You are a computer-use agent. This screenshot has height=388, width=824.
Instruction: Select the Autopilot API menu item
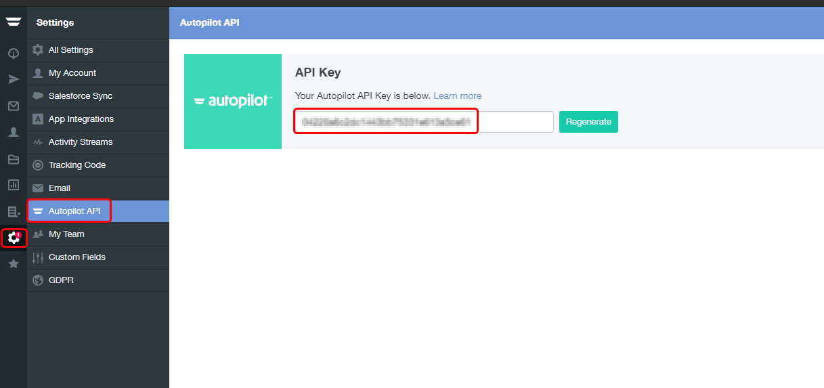coord(98,211)
